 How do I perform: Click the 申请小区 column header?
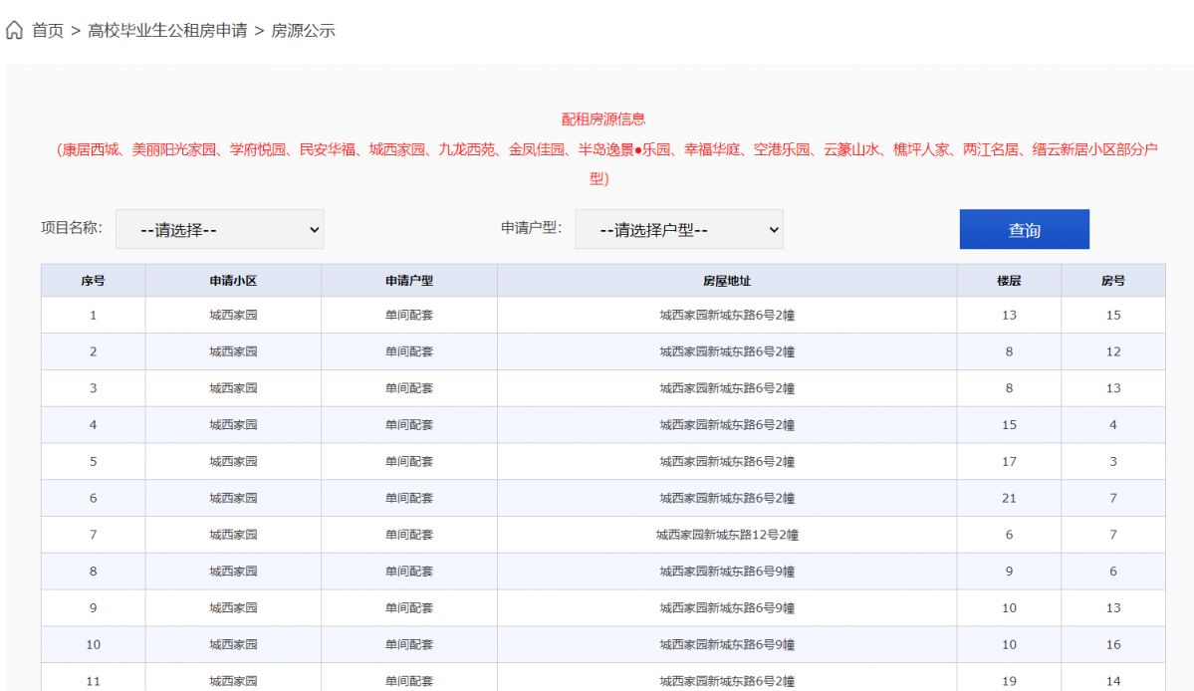[233, 281]
